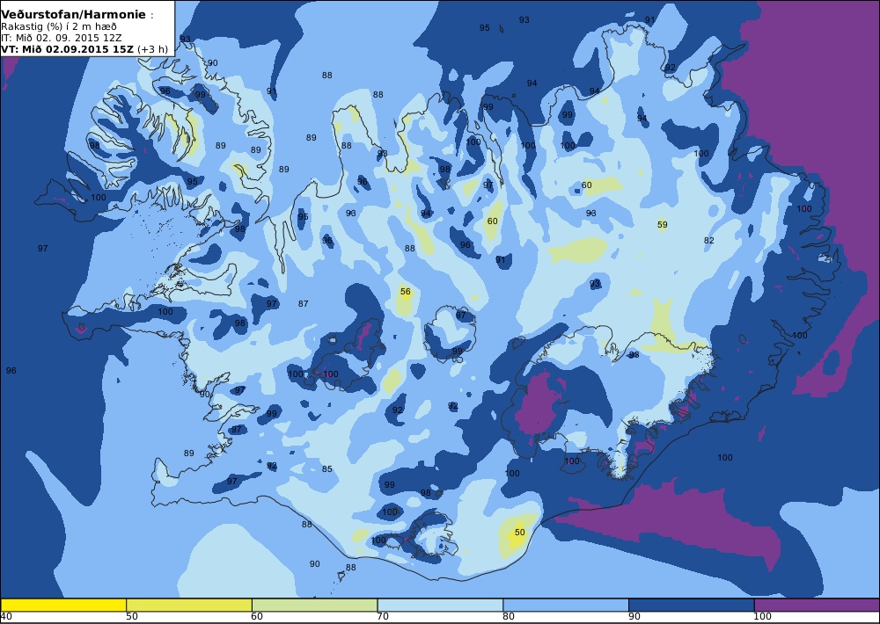Click the 56 humidity value on the map
Screen dimensions: 880x624
coord(405,292)
